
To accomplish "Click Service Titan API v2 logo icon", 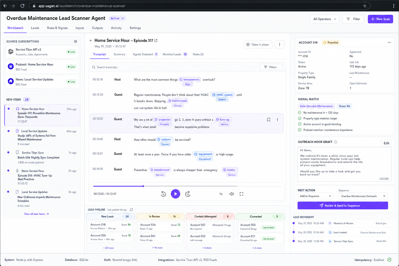I will [x=11, y=52].
